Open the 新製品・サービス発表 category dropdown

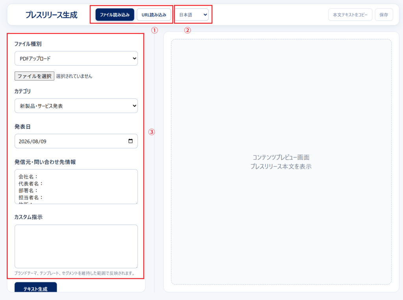click(76, 106)
